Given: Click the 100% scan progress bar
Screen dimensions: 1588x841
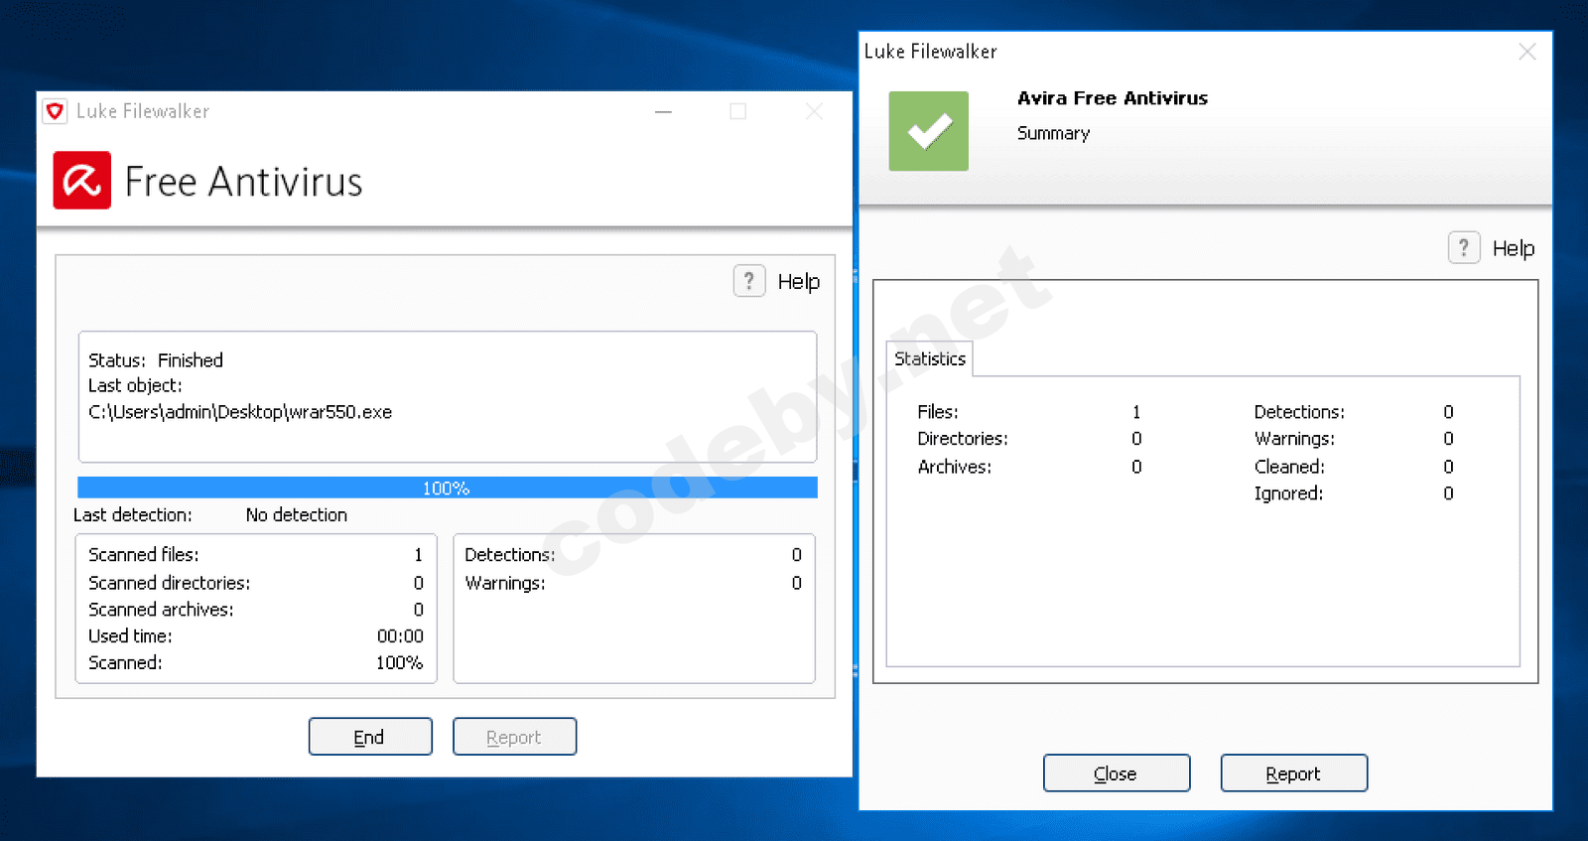Looking at the screenshot, I should coord(448,488).
